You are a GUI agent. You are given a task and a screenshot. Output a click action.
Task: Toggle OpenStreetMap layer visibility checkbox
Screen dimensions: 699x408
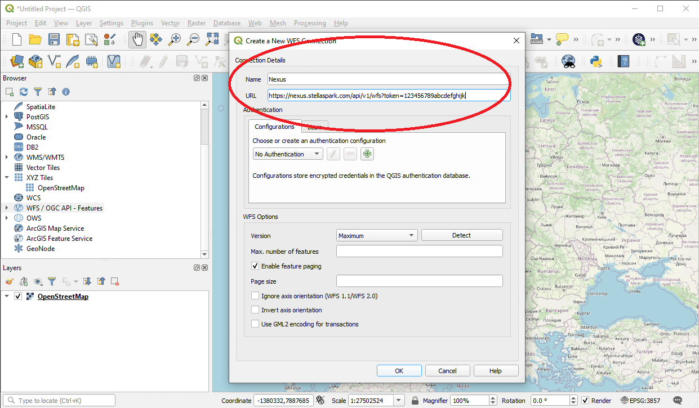pyautogui.click(x=18, y=297)
